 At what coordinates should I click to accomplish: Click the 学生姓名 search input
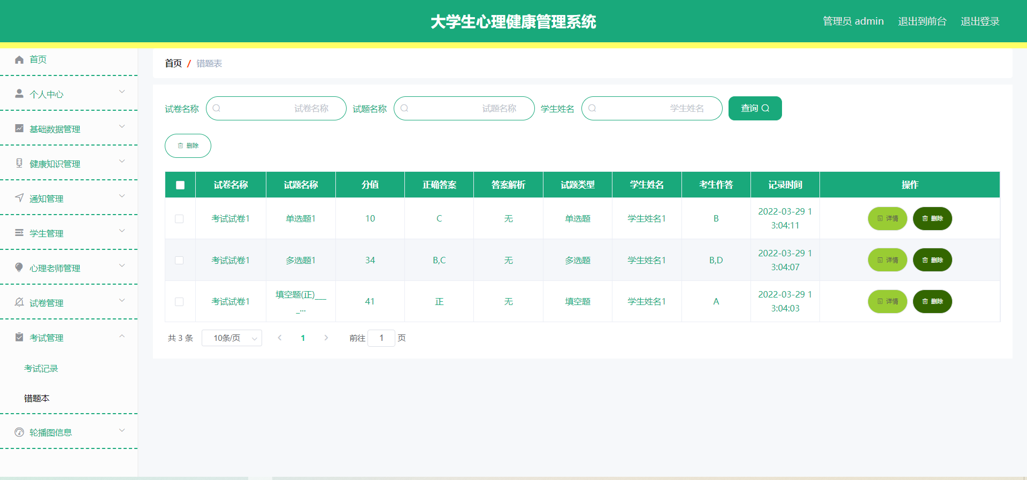(x=652, y=108)
